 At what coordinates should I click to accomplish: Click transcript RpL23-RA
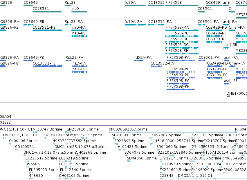68,25
